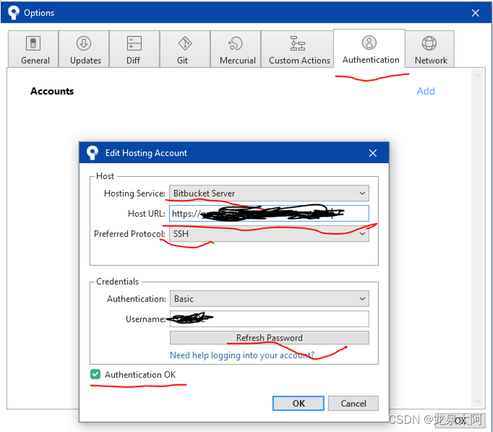Open the Diff settings tab
The height and width of the screenshot is (432, 493).
[x=134, y=49]
